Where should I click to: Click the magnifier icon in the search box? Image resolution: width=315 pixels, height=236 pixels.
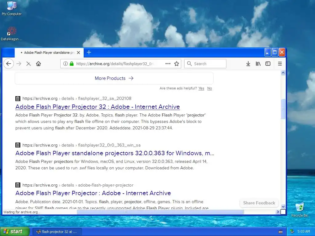pyautogui.click(x=189, y=64)
